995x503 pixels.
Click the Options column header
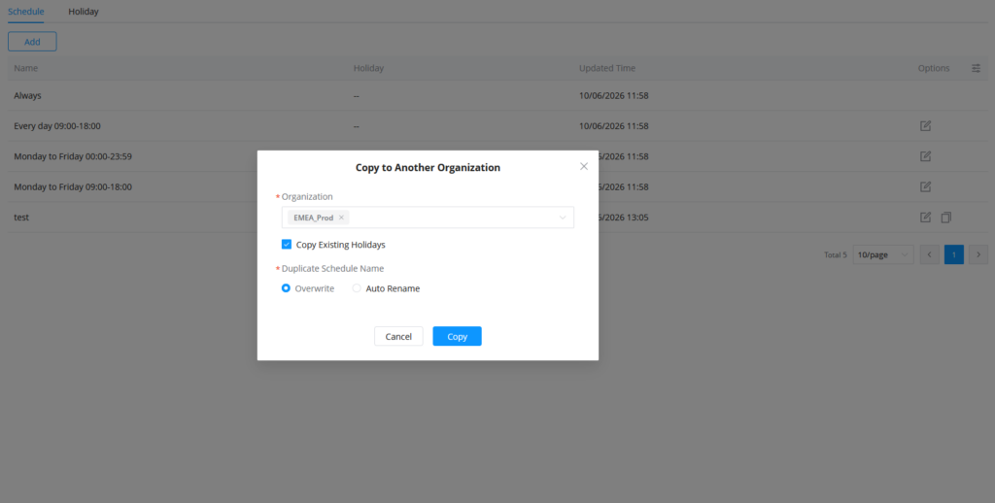pos(934,68)
